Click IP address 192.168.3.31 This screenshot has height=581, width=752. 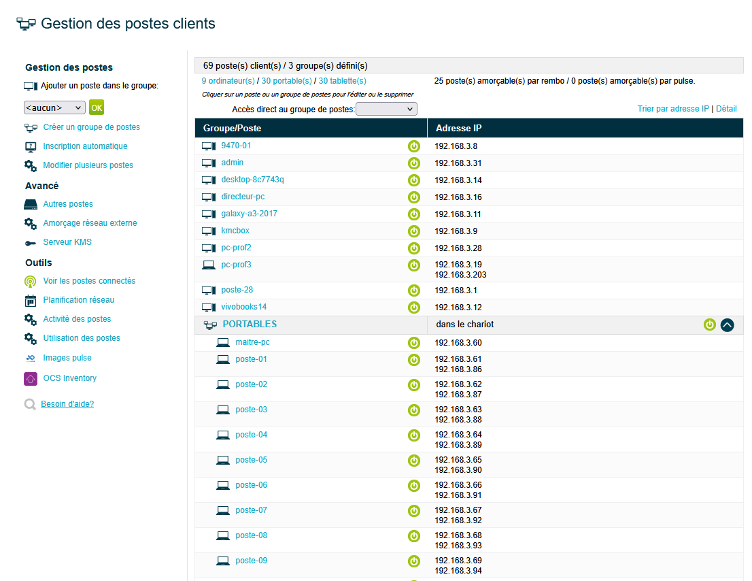pyautogui.click(x=458, y=163)
